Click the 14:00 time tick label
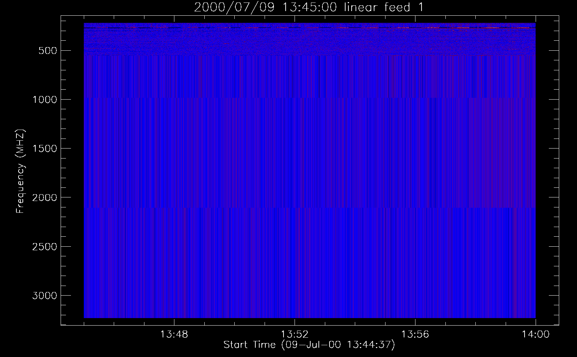The image size is (577, 357). (x=535, y=335)
